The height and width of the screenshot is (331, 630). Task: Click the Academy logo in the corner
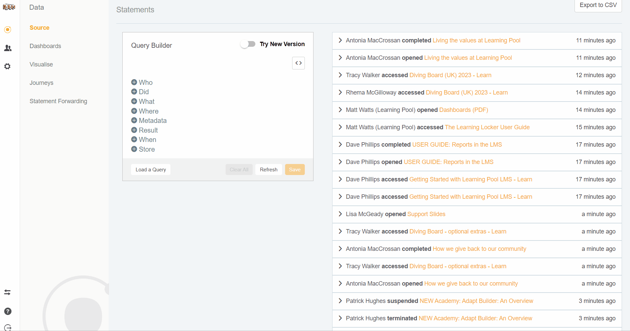click(x=9, y=6)
